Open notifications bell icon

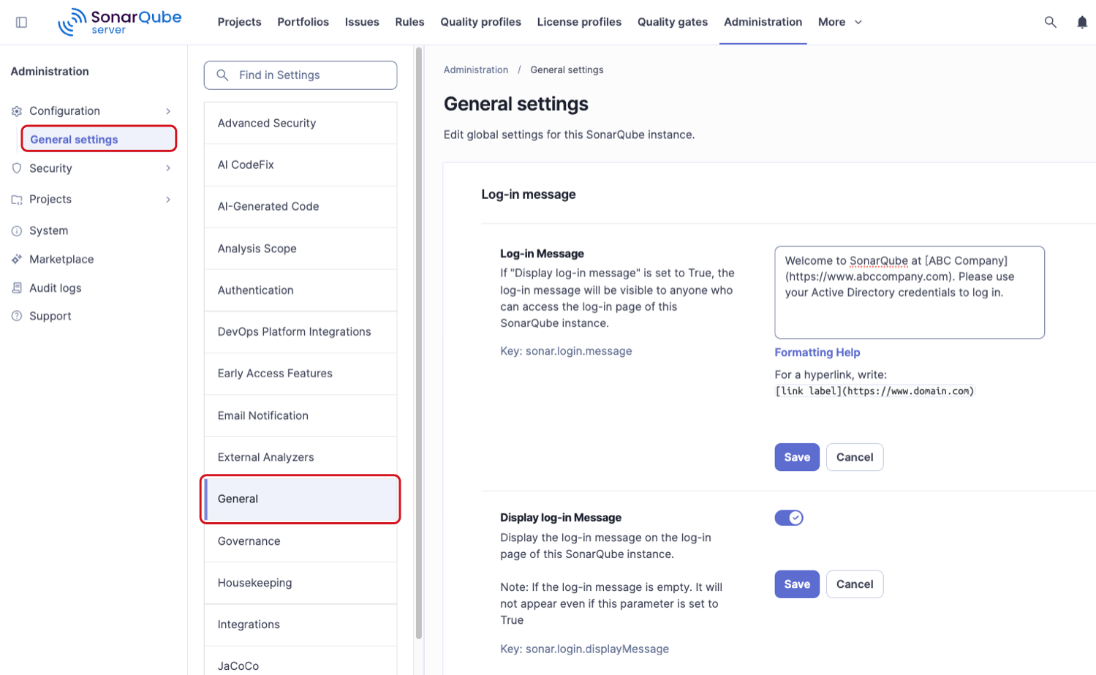(x=1082, y=22)
